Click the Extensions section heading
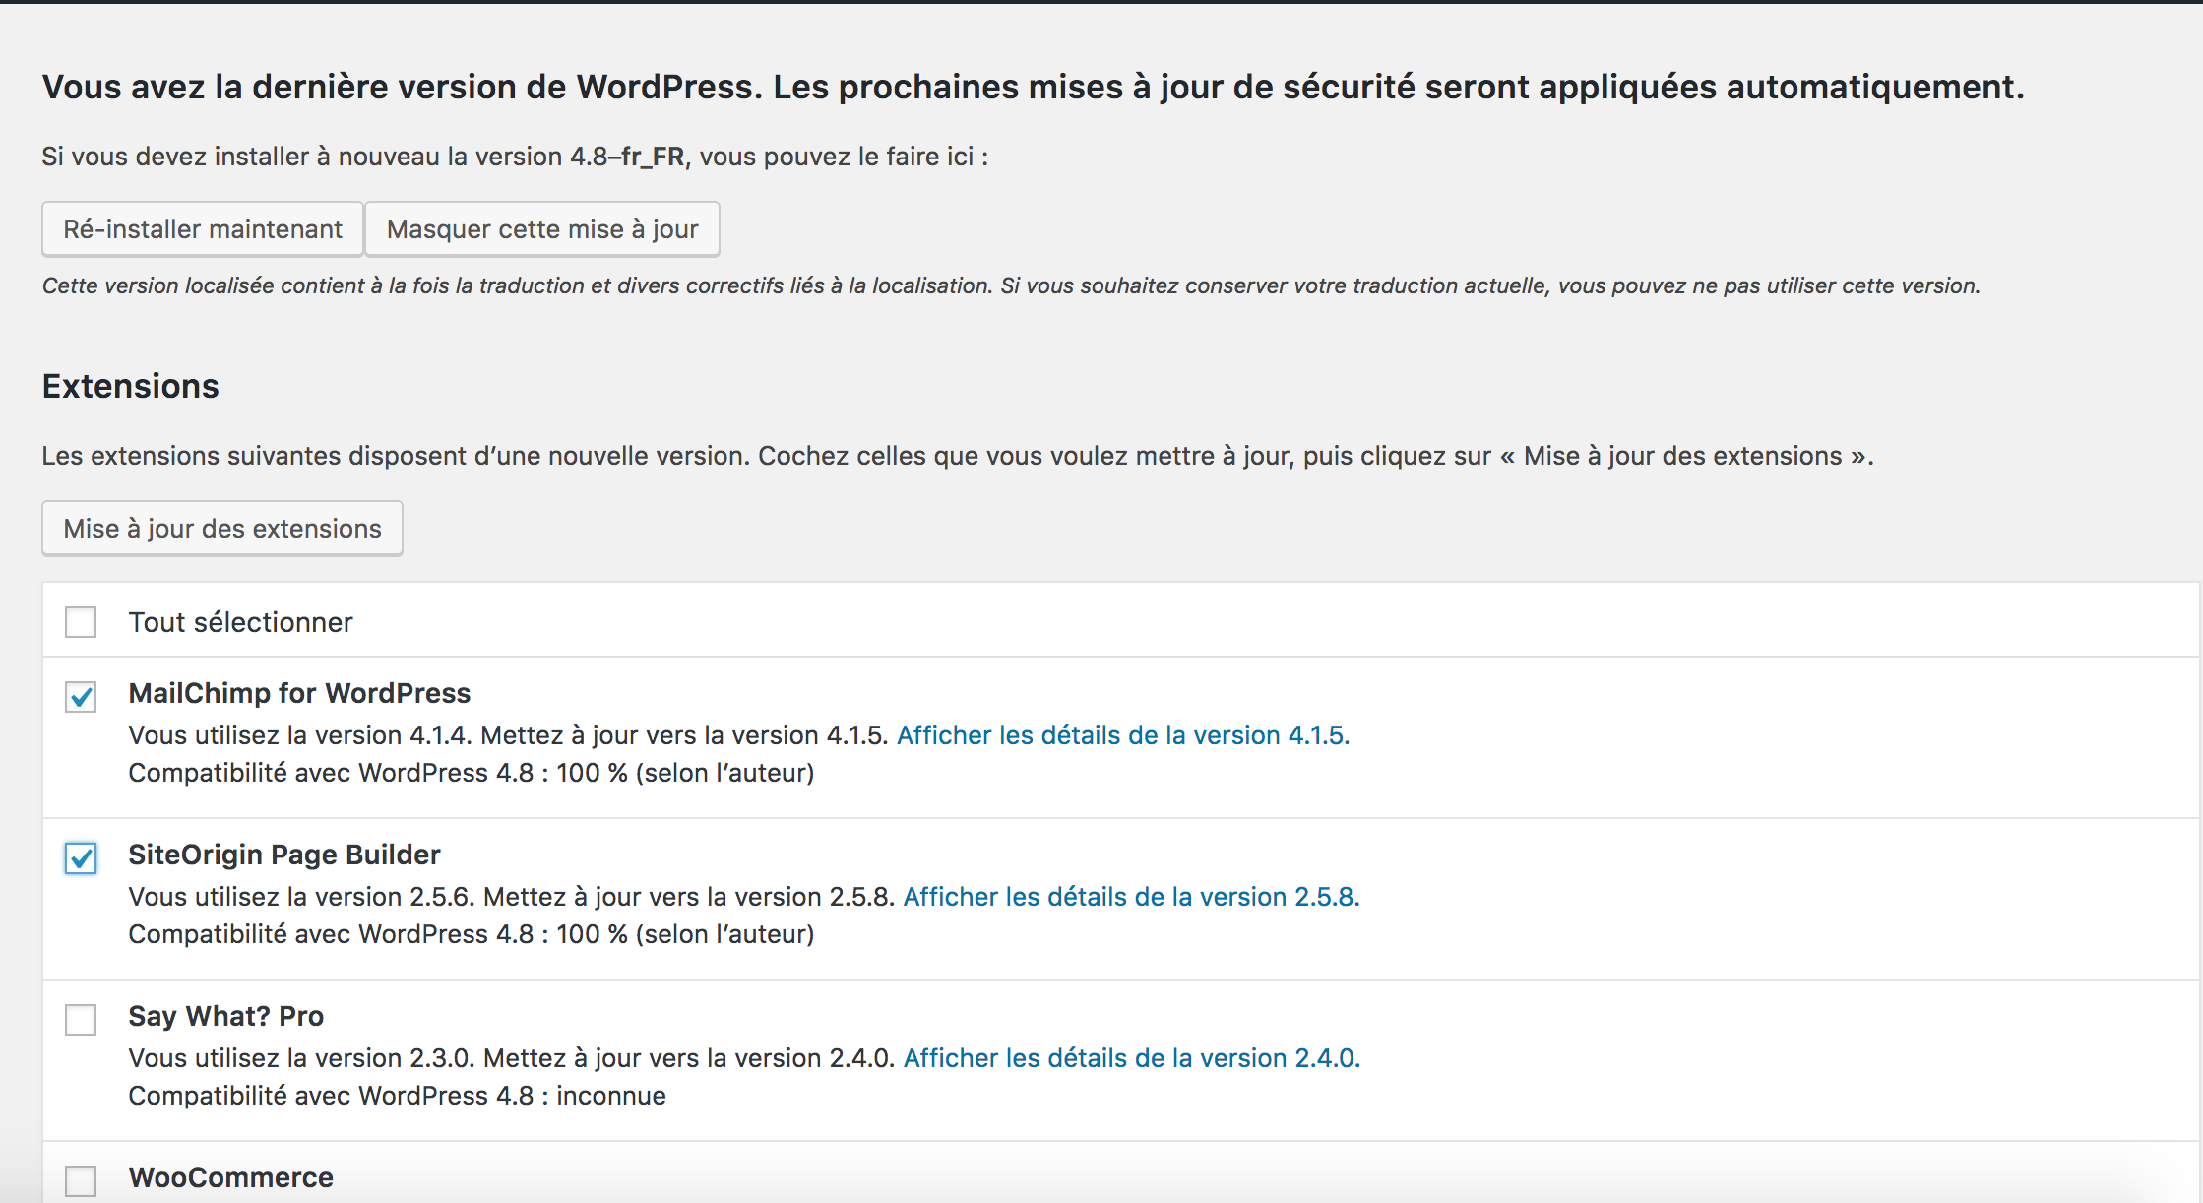This screenshot has width=2203, height=1203. point(131,386)
